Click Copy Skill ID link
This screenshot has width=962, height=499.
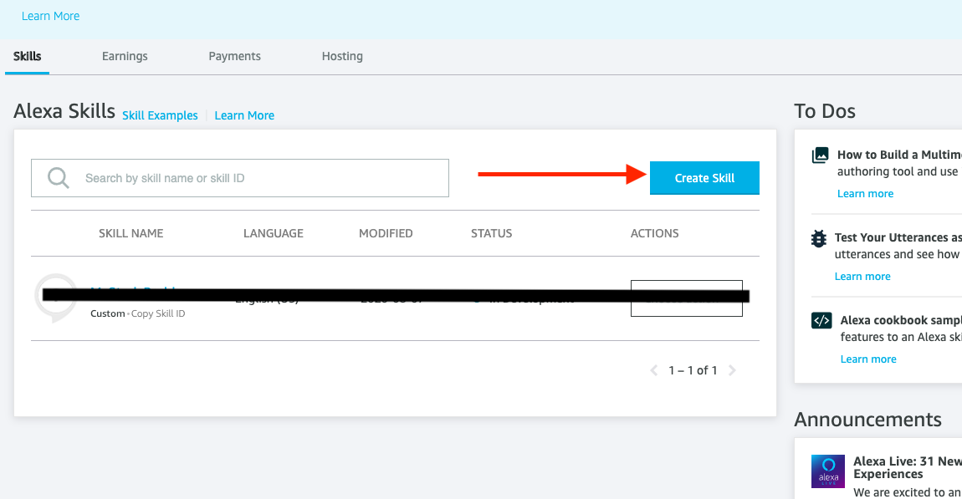pyautogui.click(x=157, y=313)
